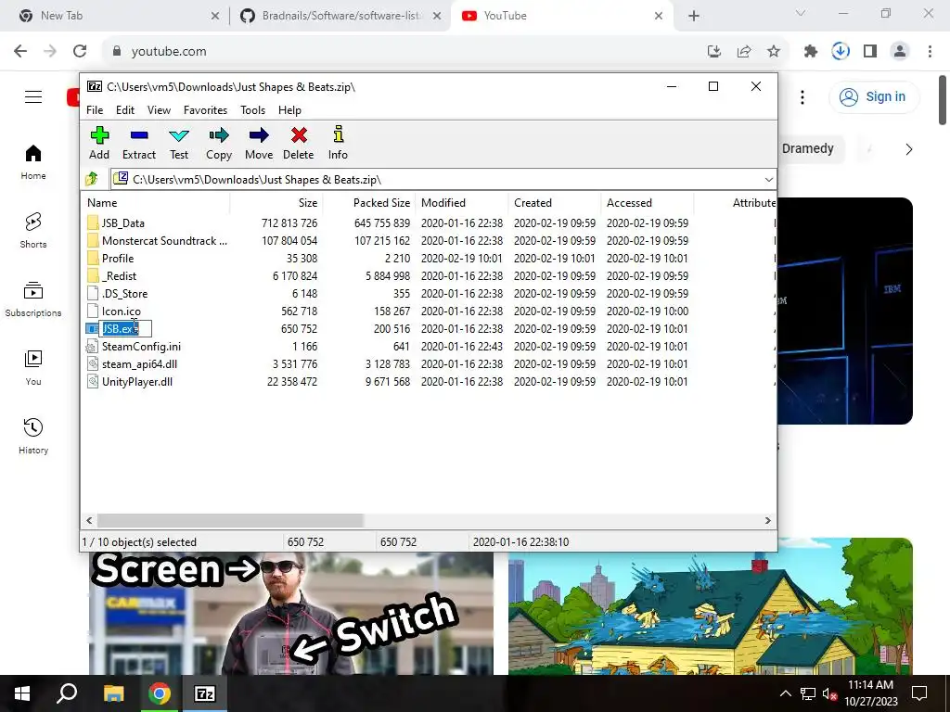950x712 pixels.
Task: Select the Monstercat Soundtrack folder row
Action: (x=428, y=241)
